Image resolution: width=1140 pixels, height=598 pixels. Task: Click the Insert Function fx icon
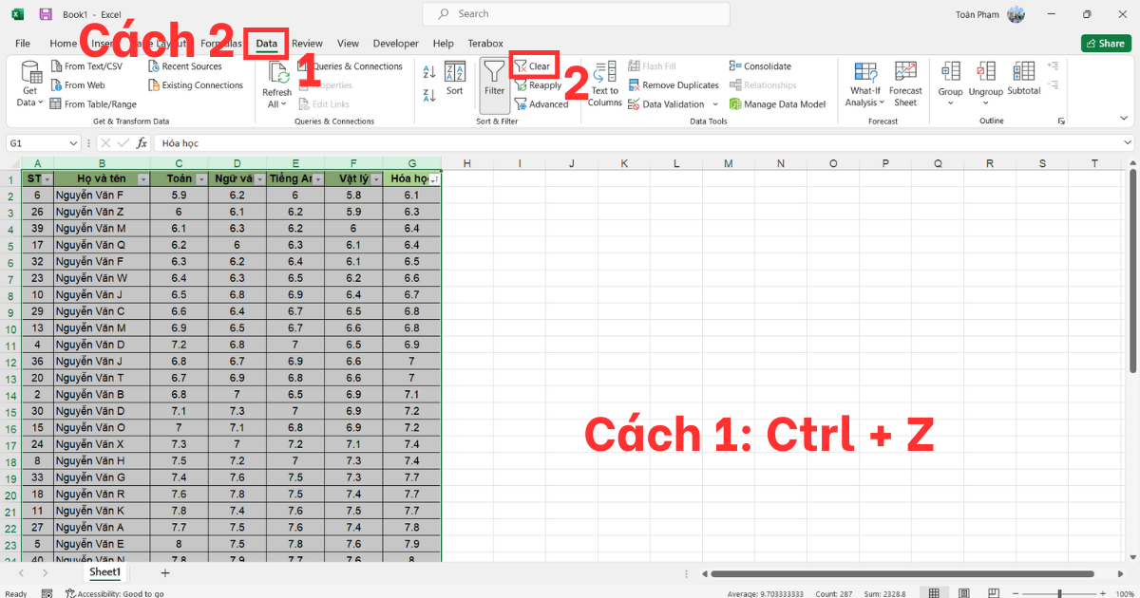point(142,143)
